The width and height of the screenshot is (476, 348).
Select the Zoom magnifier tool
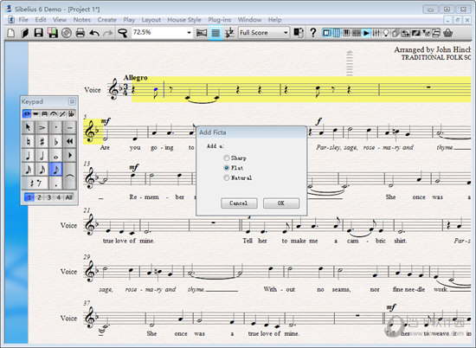[122, 33]
